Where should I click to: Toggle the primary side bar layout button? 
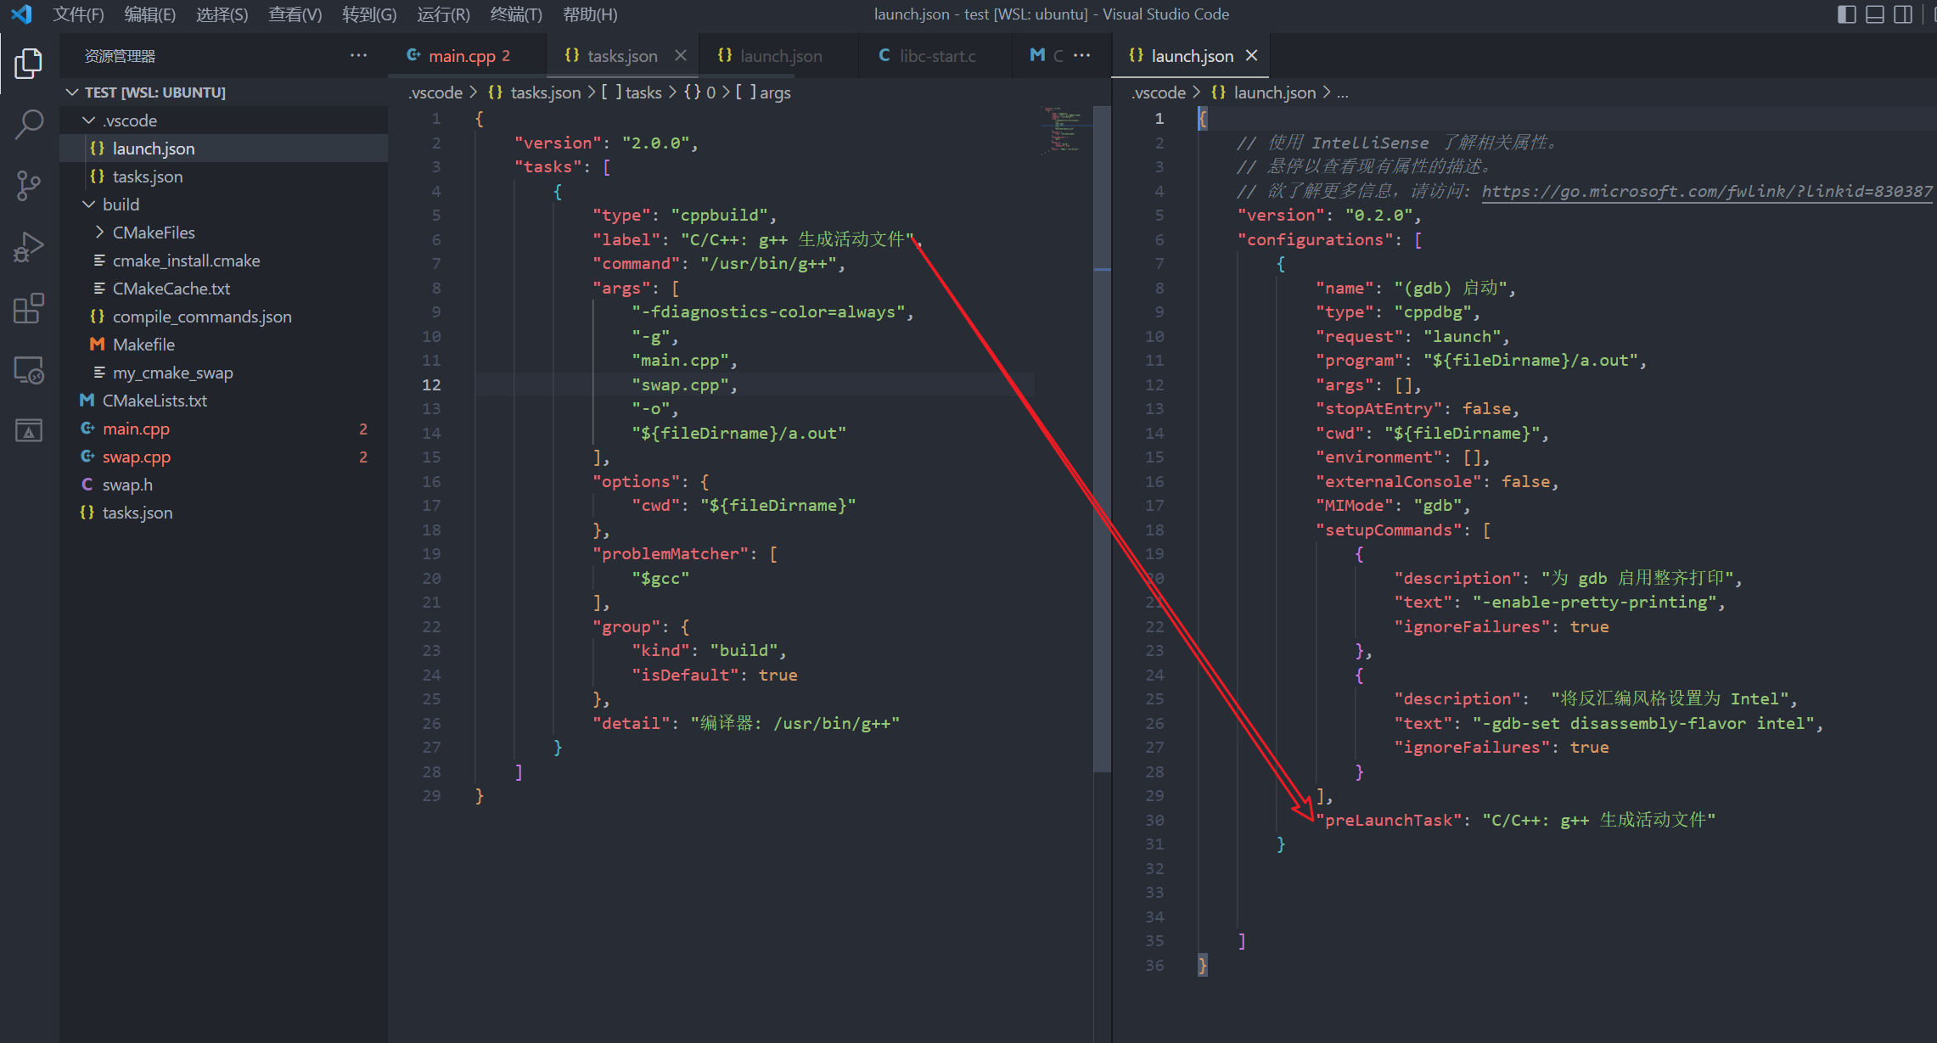1846,14
